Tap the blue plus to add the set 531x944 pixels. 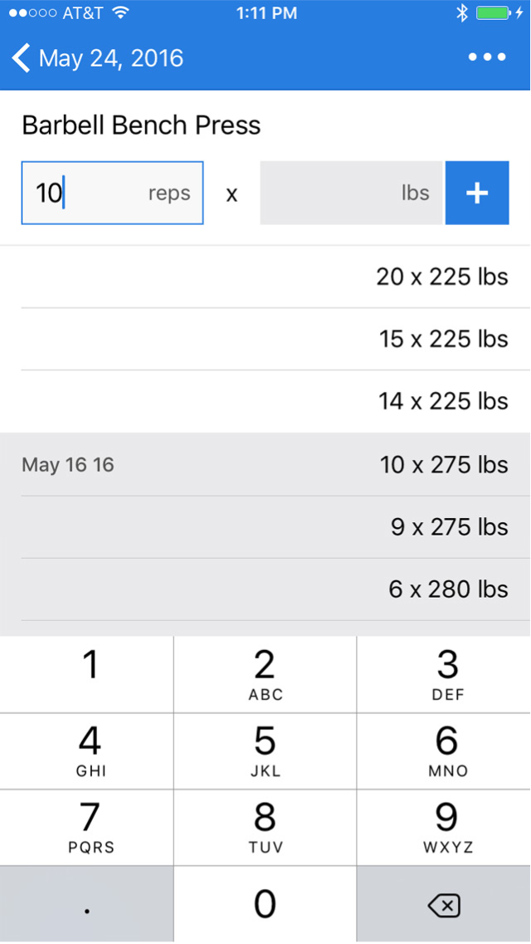tap(477, 193)
